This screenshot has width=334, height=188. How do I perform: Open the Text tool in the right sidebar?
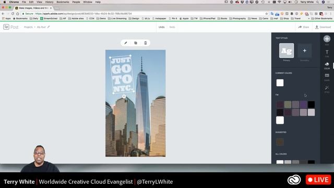pos(327,53)
